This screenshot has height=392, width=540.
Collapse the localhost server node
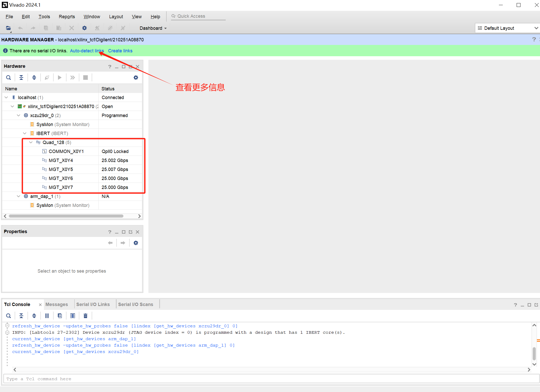pyautogui.click(x=6, y=97)
